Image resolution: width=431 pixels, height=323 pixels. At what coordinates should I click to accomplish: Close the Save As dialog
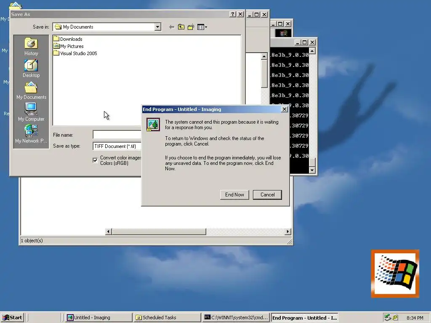[x=240, y=14]
